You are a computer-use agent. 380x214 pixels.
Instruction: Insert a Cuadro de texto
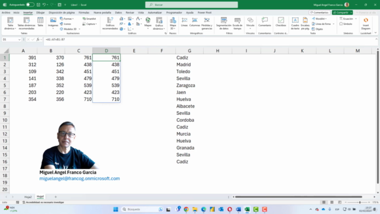[x=295, y=23]
